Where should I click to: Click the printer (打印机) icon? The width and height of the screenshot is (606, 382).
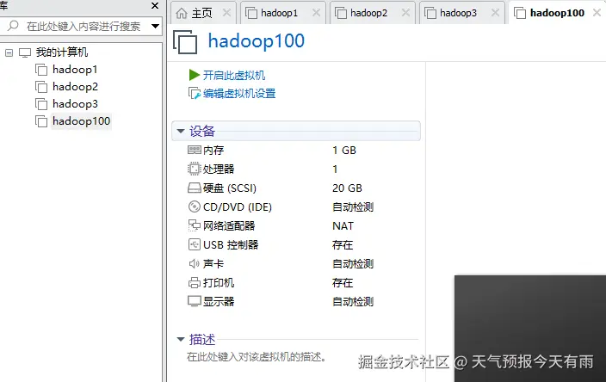pos(194,283)
